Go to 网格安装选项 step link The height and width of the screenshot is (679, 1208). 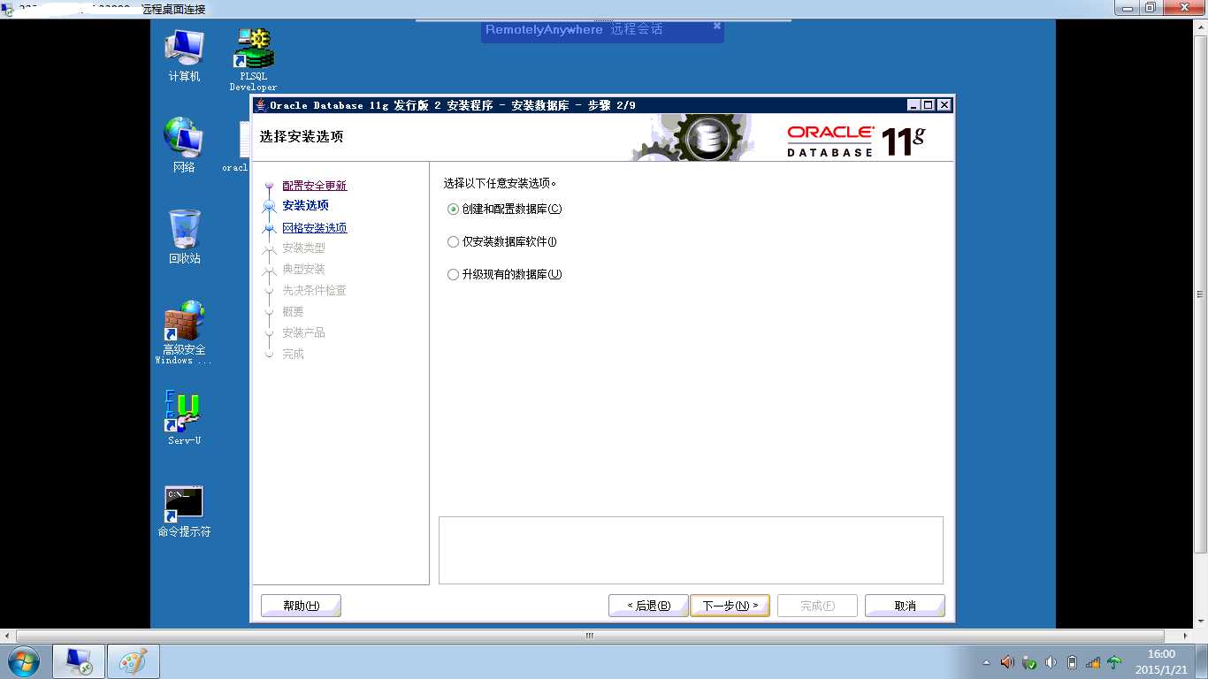[315, 228]
